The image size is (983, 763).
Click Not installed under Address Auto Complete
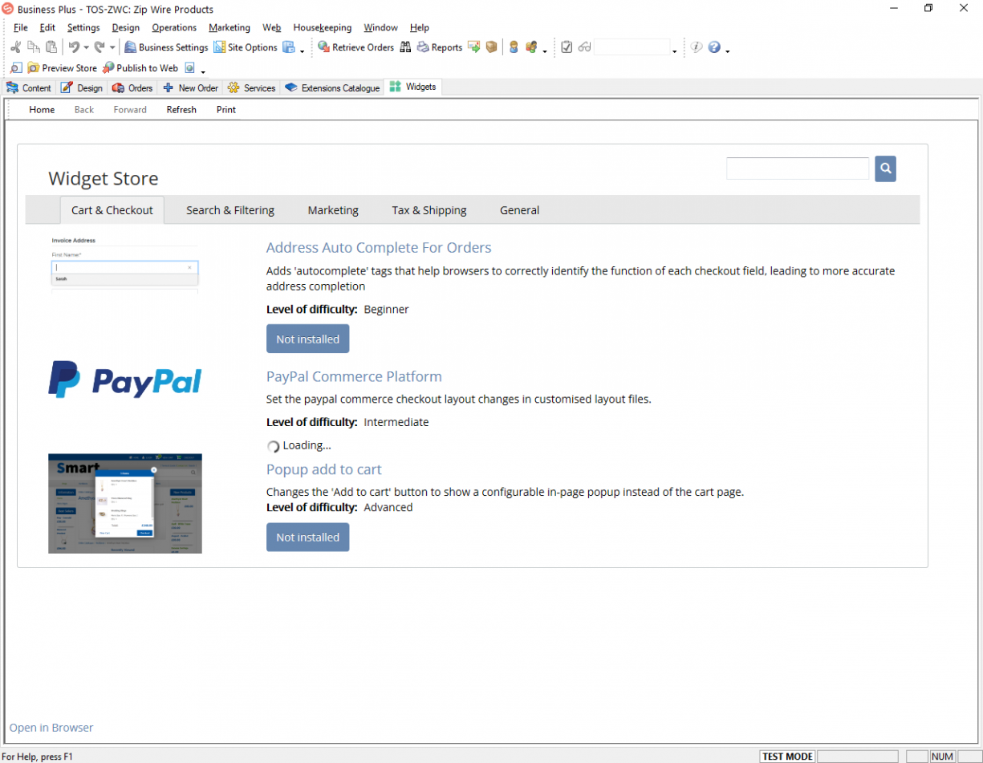[307, 339]
